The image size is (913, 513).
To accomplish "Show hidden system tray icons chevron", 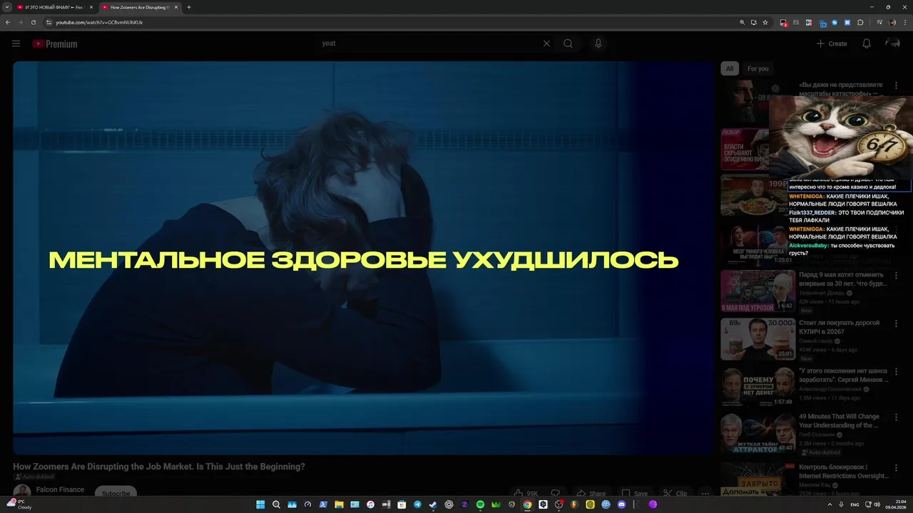I will click(x=830, y=504).
